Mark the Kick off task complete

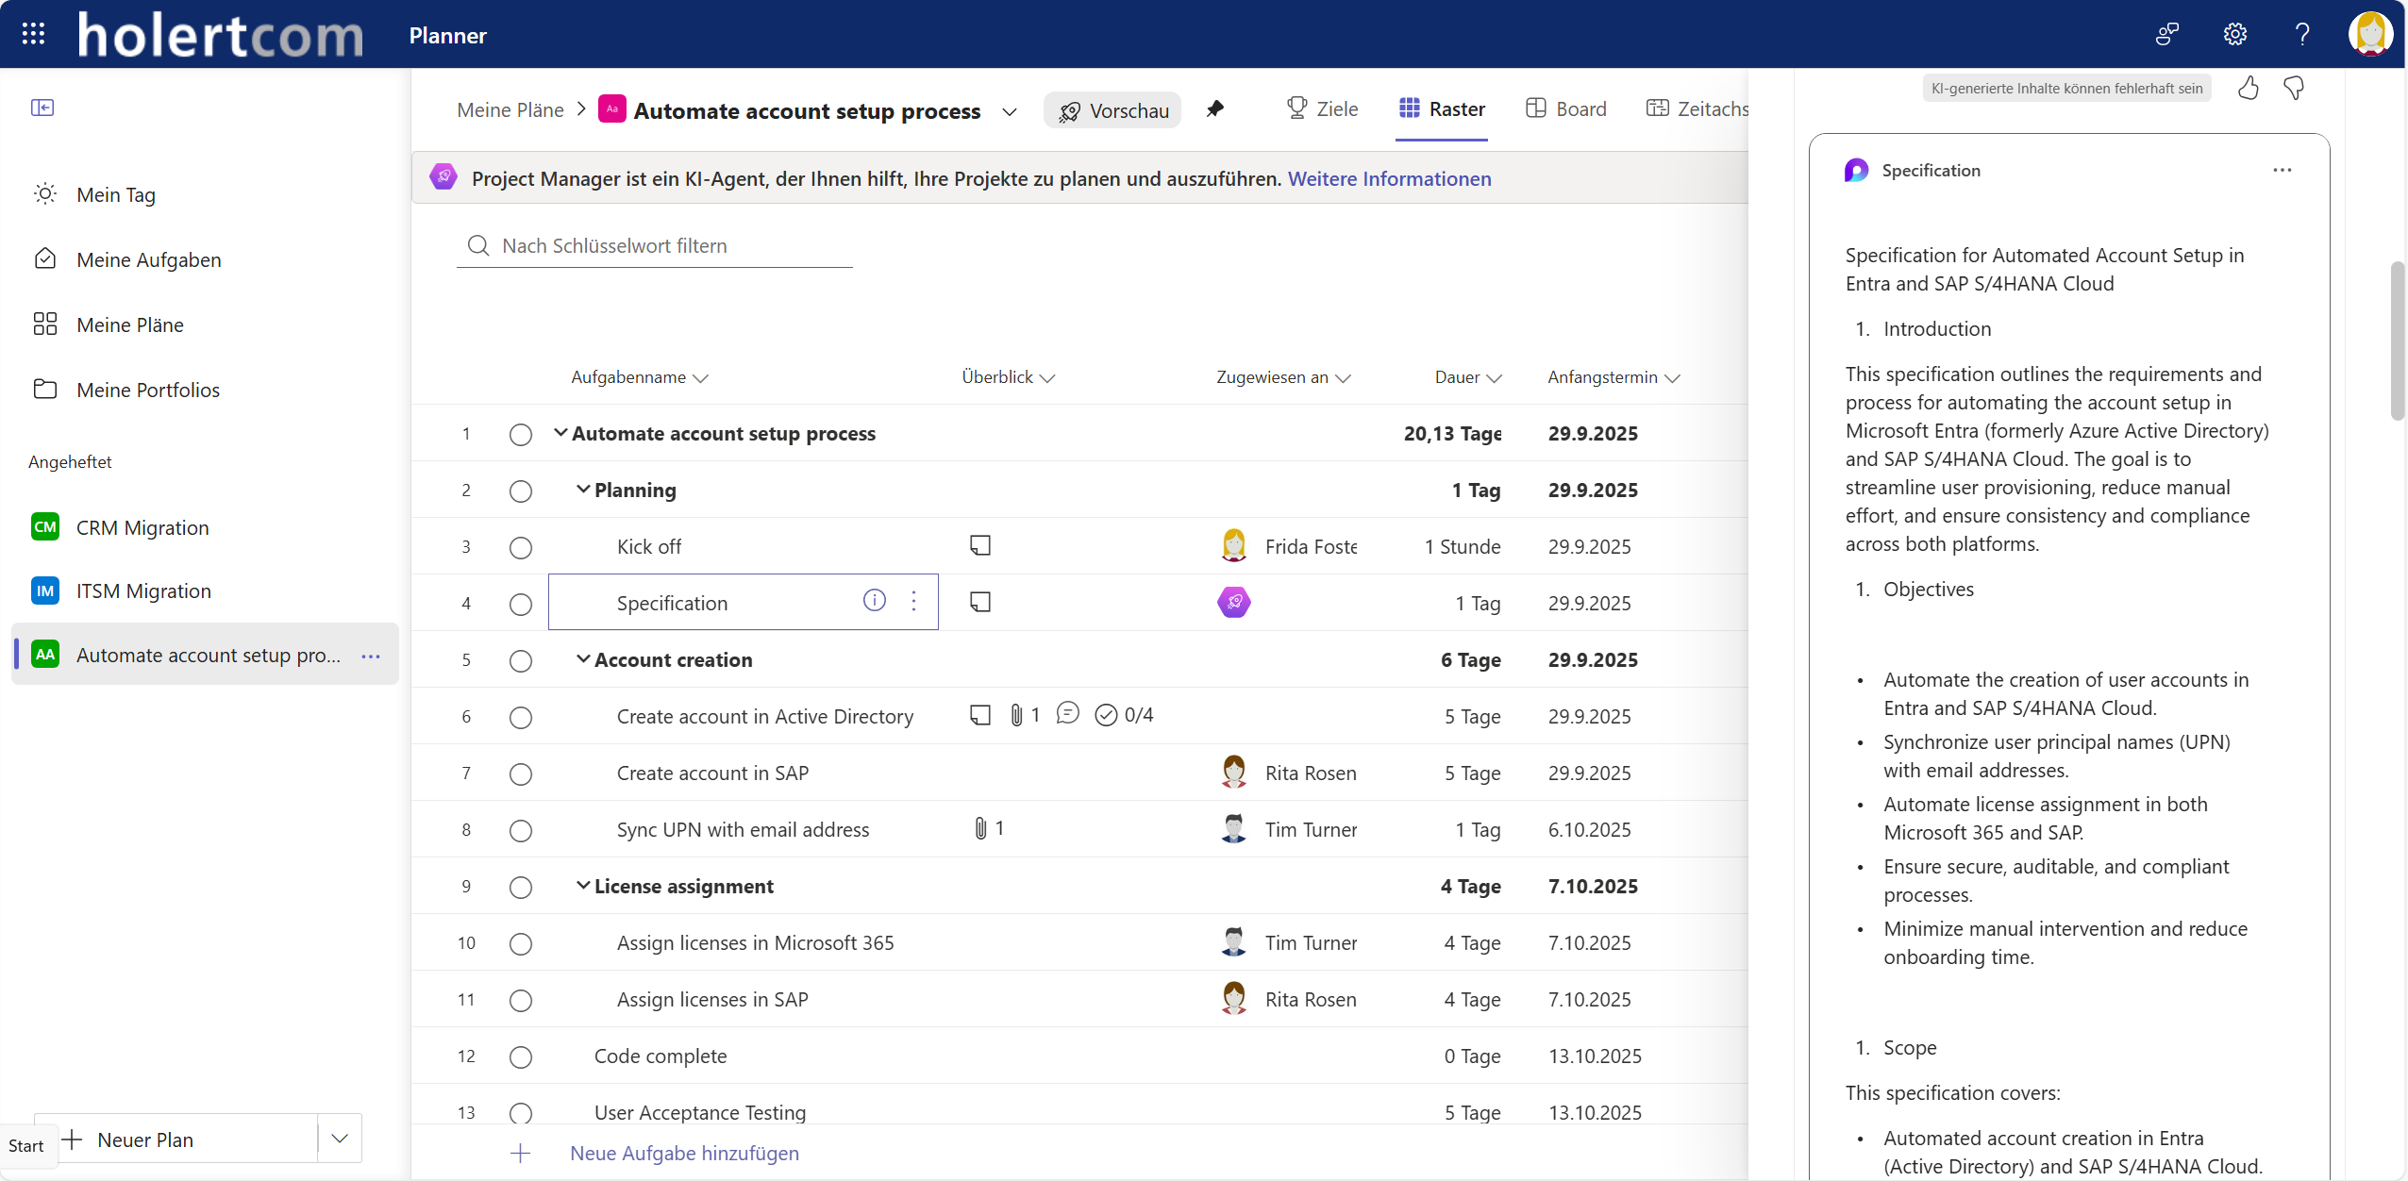[520, 547]
